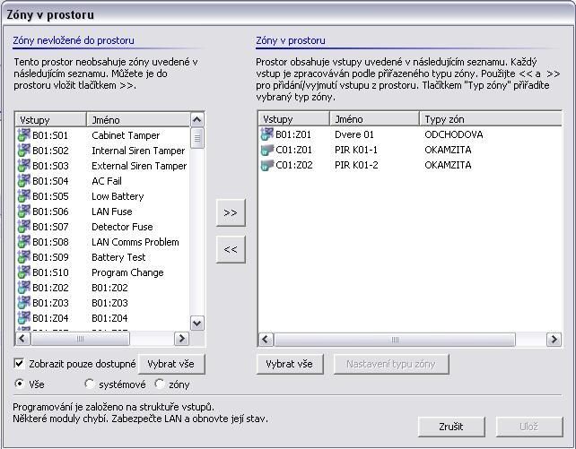Choose the systémové radio button

[89, 384]
